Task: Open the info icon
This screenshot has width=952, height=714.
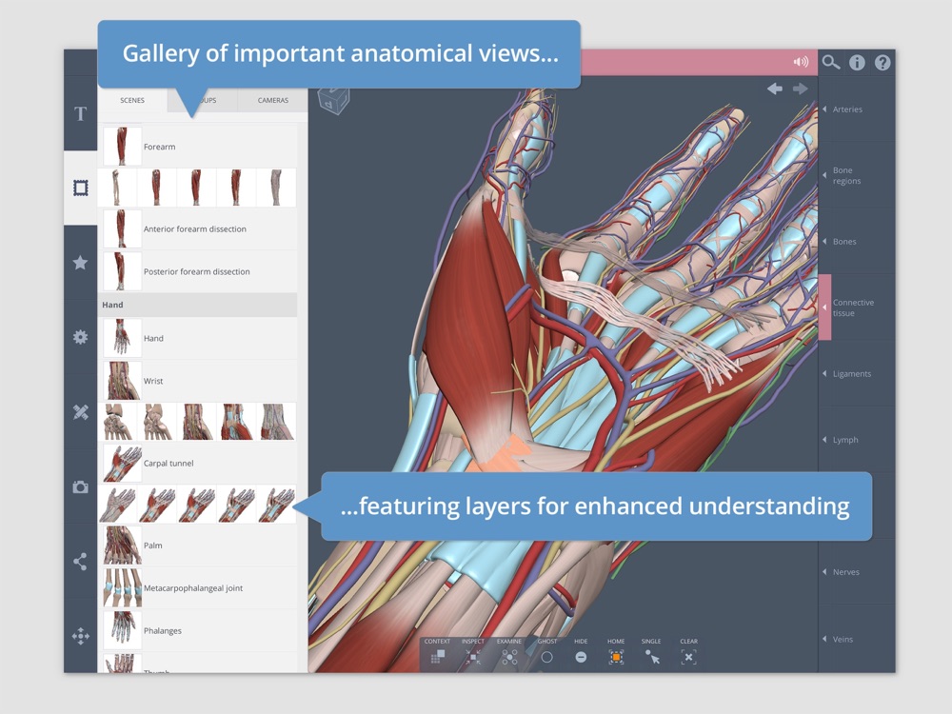Action: click(857, 62)
